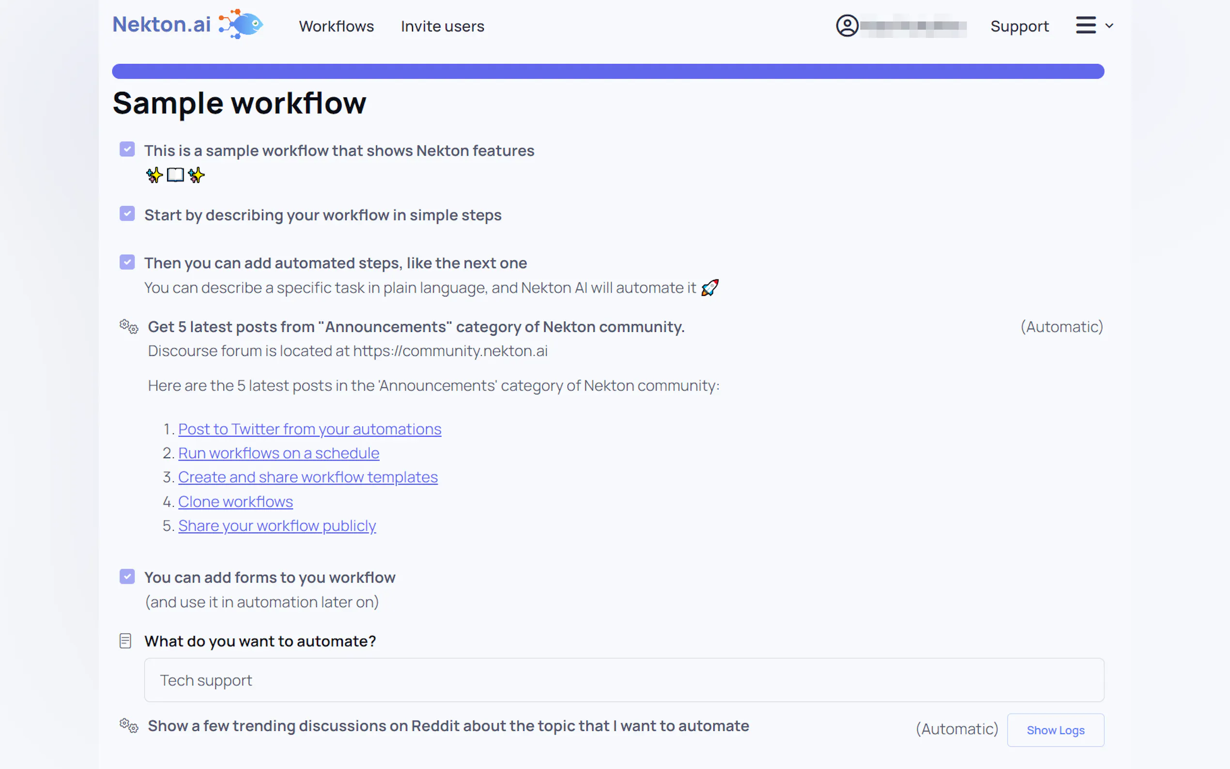Open the hamburger menu icon
The width and height of the screenshot is (1230, 769).
(x=1086, y=25)
